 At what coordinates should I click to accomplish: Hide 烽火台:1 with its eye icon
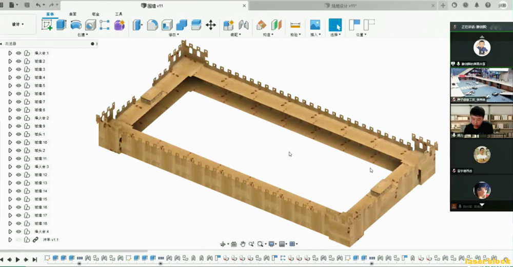[x=18, y=53]
